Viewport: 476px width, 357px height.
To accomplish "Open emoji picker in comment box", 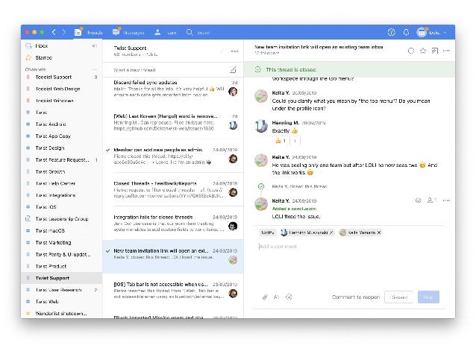I will pos(289,297).
